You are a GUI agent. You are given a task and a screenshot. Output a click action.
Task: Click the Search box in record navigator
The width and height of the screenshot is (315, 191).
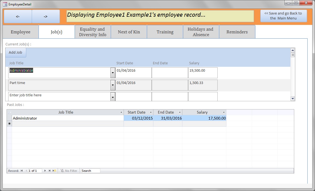pyautogui.click(x=91, y=171)
